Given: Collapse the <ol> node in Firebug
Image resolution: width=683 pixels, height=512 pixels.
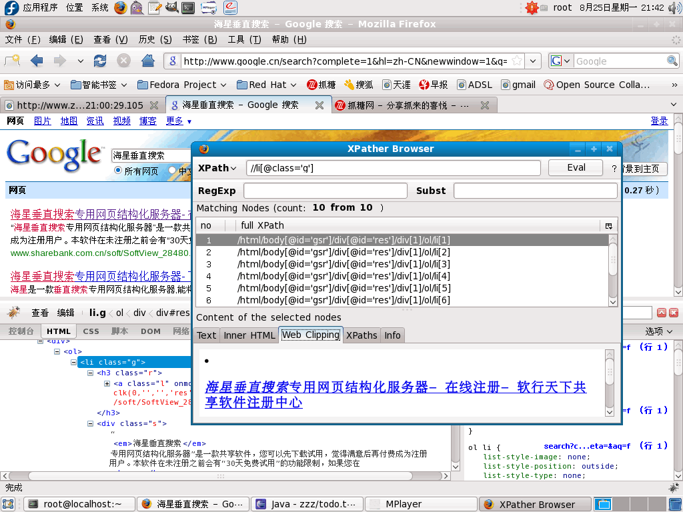Looking at the screenshot, I should 57,351.
